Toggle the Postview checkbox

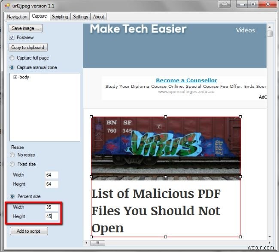click(x=12, y=37)
